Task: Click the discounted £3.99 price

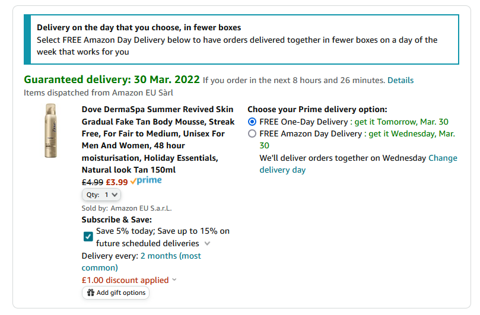Action: [x=117, y=183]
